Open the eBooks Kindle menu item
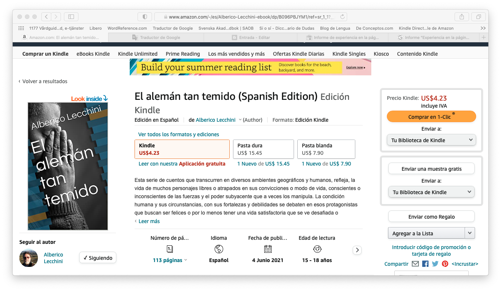The width and height of the screenshot is (501, 291). (x=93, y=54)
